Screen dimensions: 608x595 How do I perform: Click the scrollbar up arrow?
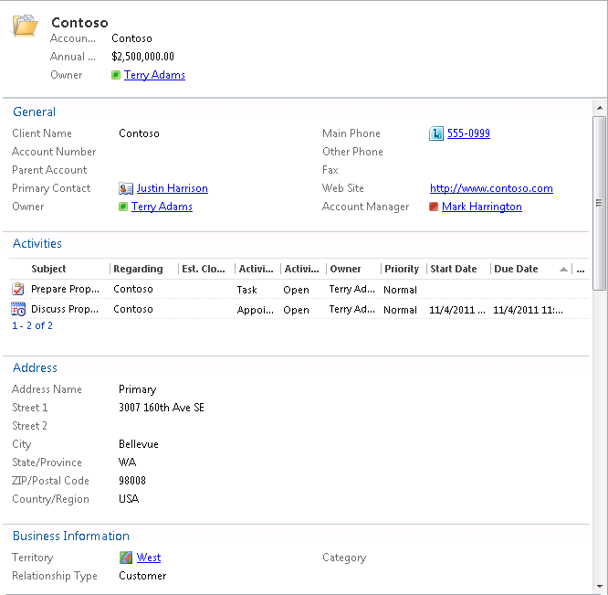(x=599, y=106)
